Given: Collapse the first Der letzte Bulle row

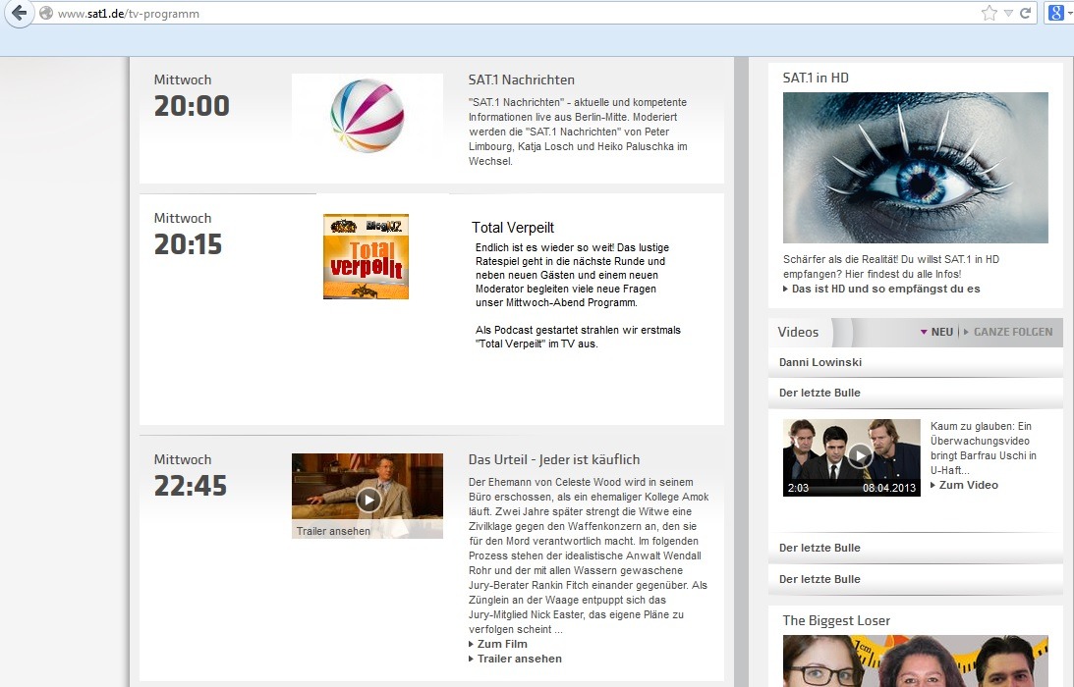Looking at the screenshot, I should coord(915,393).
